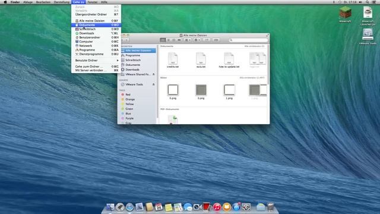Image resolution: width=380 pixels, height=214 pixels.
Task: Open the Fenster menu in menu bar
Action: pyautogui.click(x=93, y=2)
